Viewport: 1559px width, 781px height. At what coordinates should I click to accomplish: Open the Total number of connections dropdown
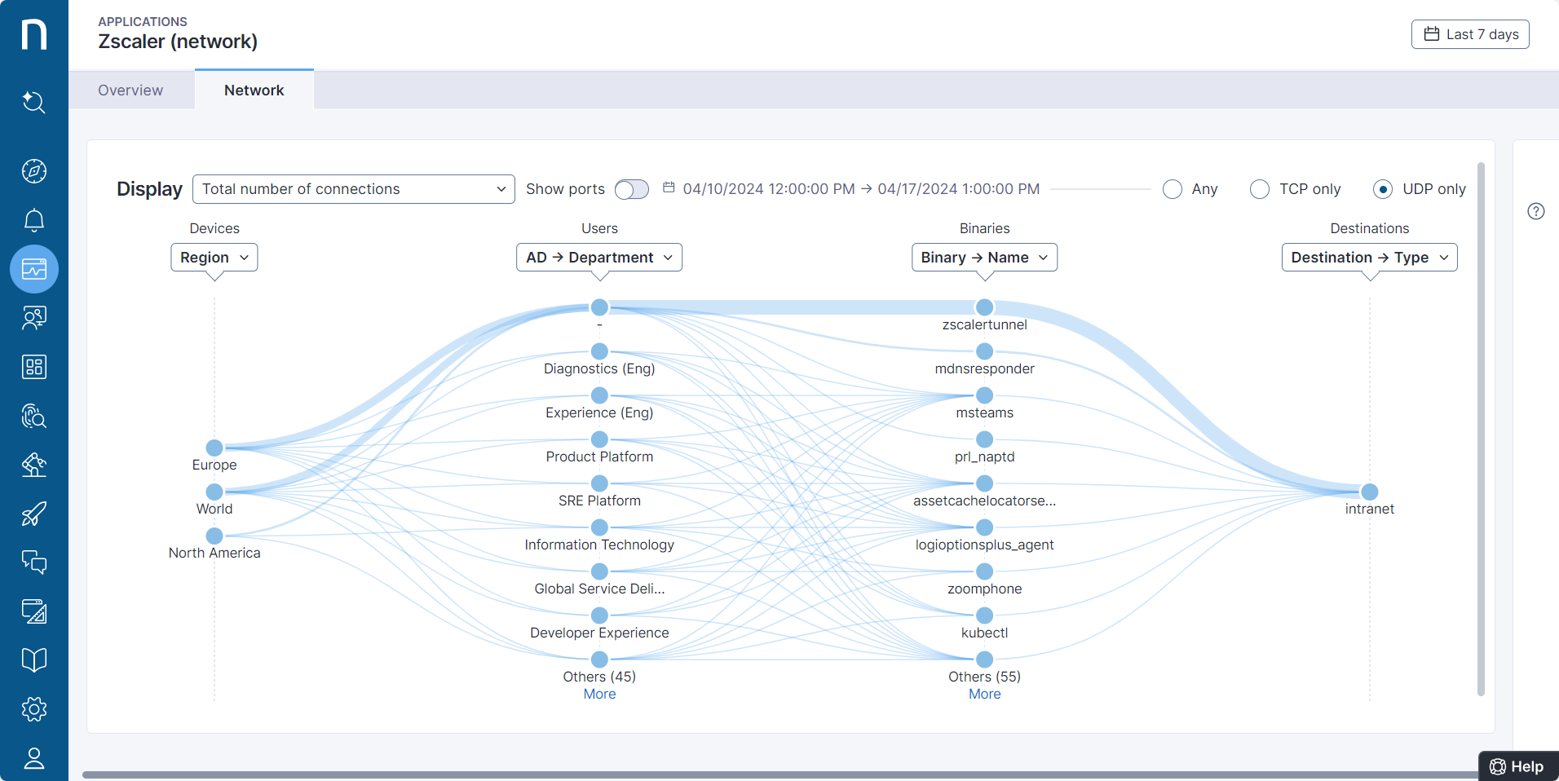pos(353,188)
